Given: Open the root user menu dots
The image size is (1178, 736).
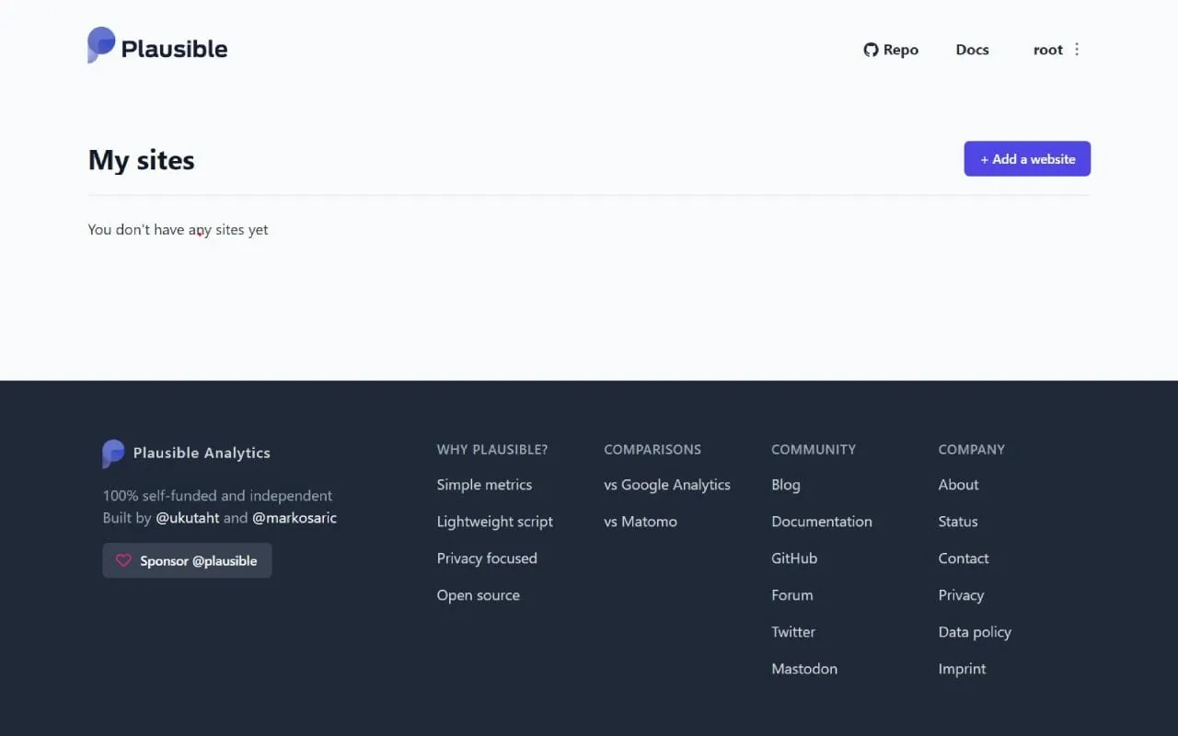Looking at the screenshot, I should point(1077,50).
